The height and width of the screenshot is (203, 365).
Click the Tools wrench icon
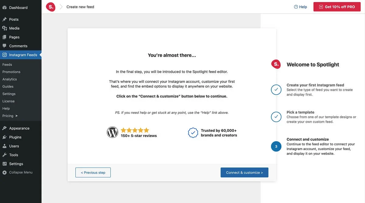[x=5, y=155]
